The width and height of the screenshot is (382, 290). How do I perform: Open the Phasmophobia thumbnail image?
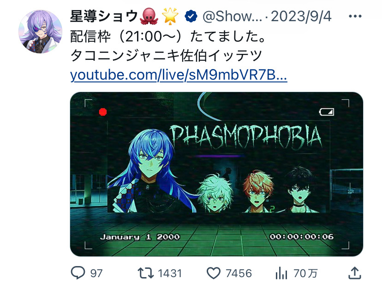pyautogui.click(x=216, y=174)
